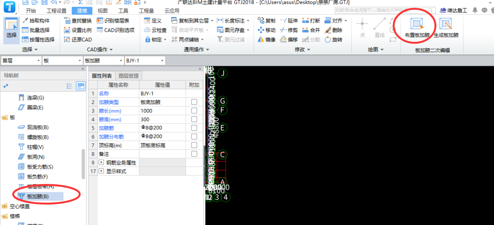Open the 开始 ribbon tab
This screenshot has width=494, height=225.
[x=31, y=11]
